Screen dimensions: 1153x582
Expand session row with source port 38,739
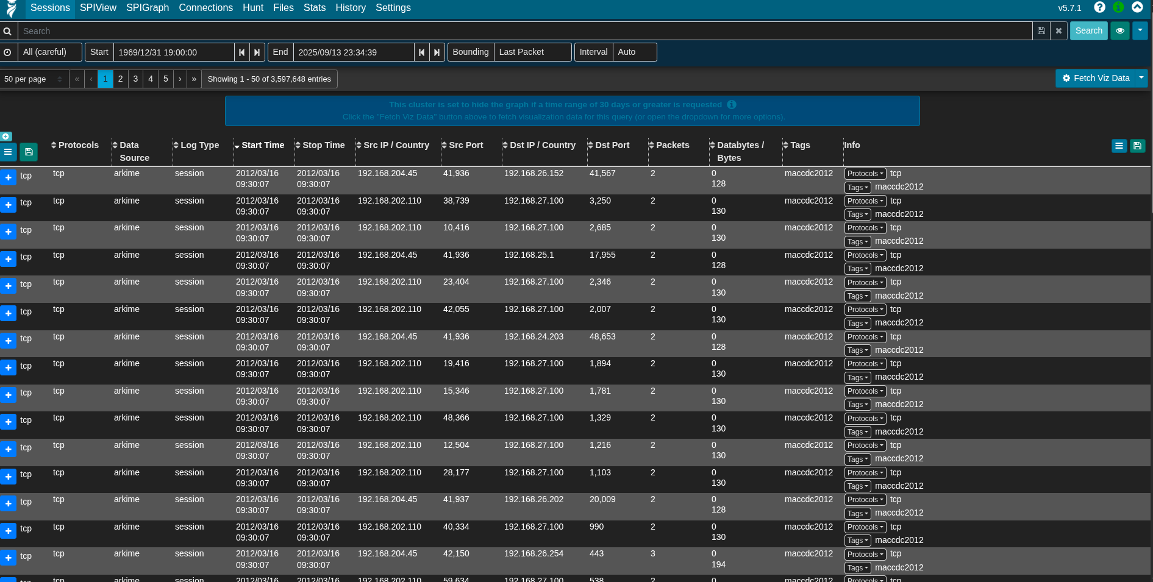click(8, 205)
